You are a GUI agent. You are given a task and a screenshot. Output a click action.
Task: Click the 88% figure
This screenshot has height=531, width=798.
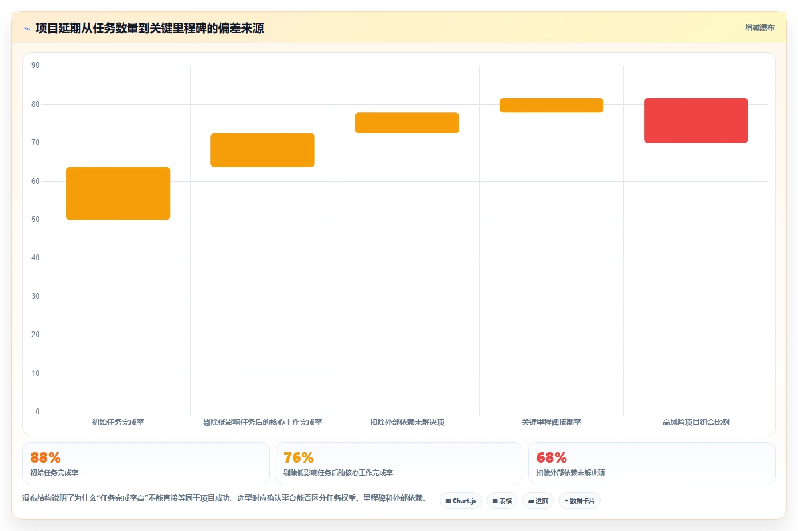[46, 457]
